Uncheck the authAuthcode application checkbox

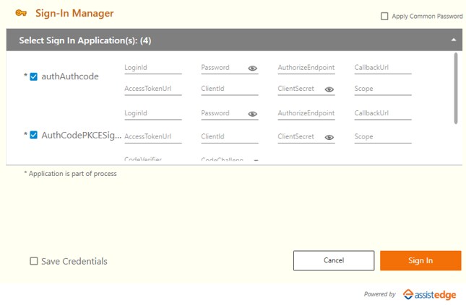33,76
